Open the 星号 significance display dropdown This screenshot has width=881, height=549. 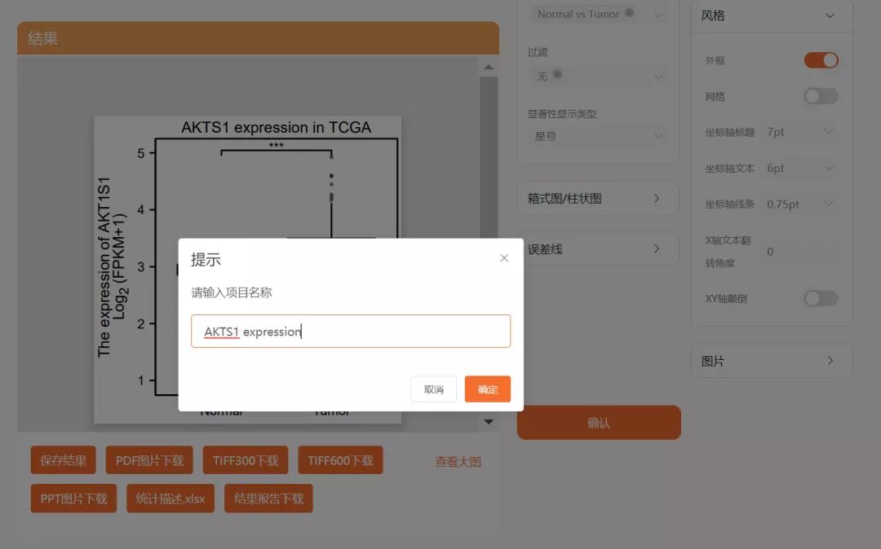(598, 136)
